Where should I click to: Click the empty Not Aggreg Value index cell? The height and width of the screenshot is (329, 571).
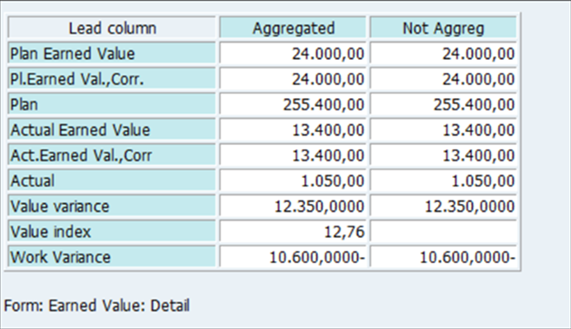click(x=443, y=232)
